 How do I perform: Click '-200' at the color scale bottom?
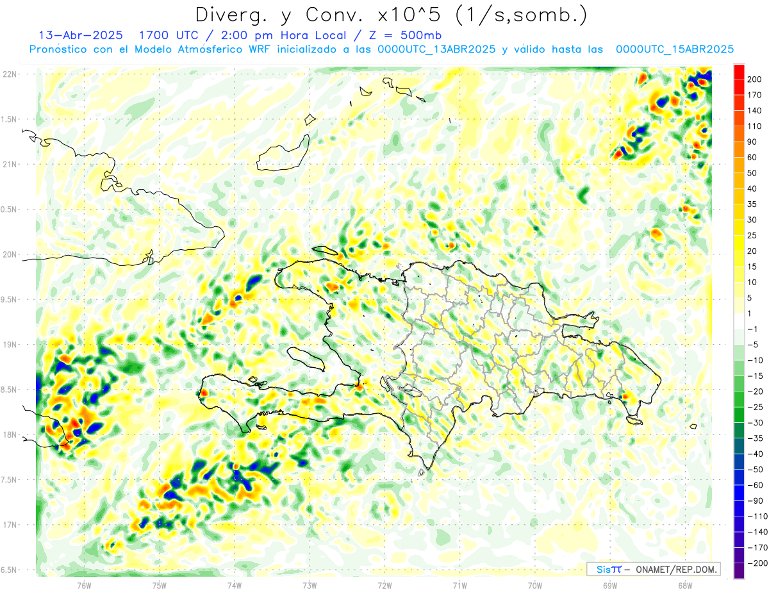click(x=757, y=563)
